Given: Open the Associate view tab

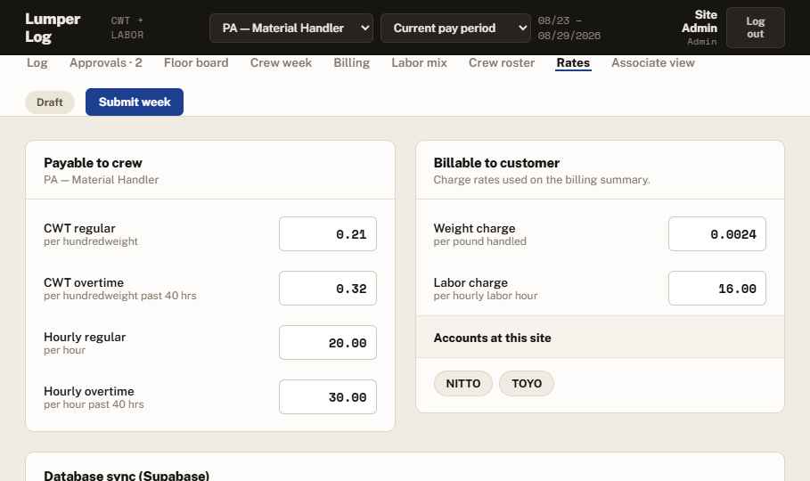Looking at the screenshot, I should (x=653, y=62).
